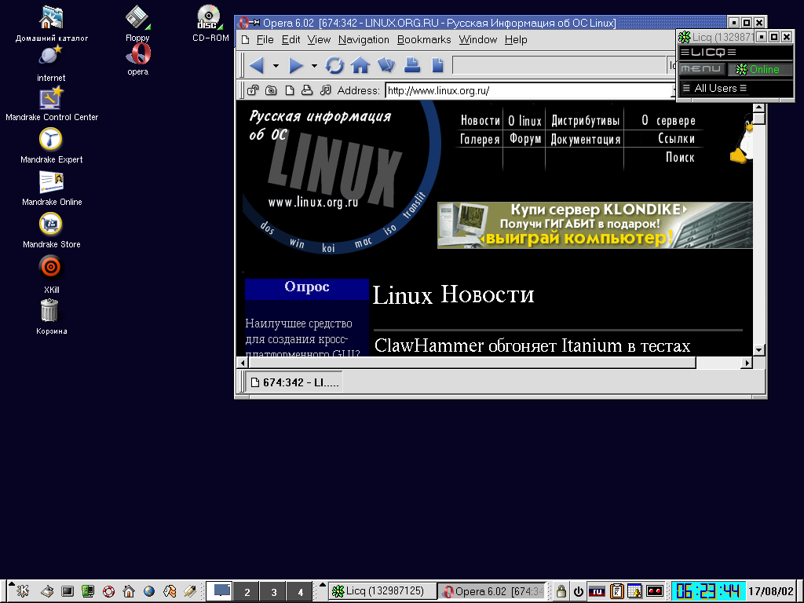Open the Дистрибутивы link
This screenshot has width=804, height=603.
[585, 120]
